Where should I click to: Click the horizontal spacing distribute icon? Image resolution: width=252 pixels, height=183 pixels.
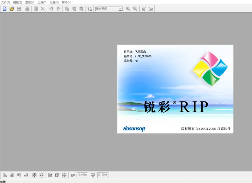(73, 175)
